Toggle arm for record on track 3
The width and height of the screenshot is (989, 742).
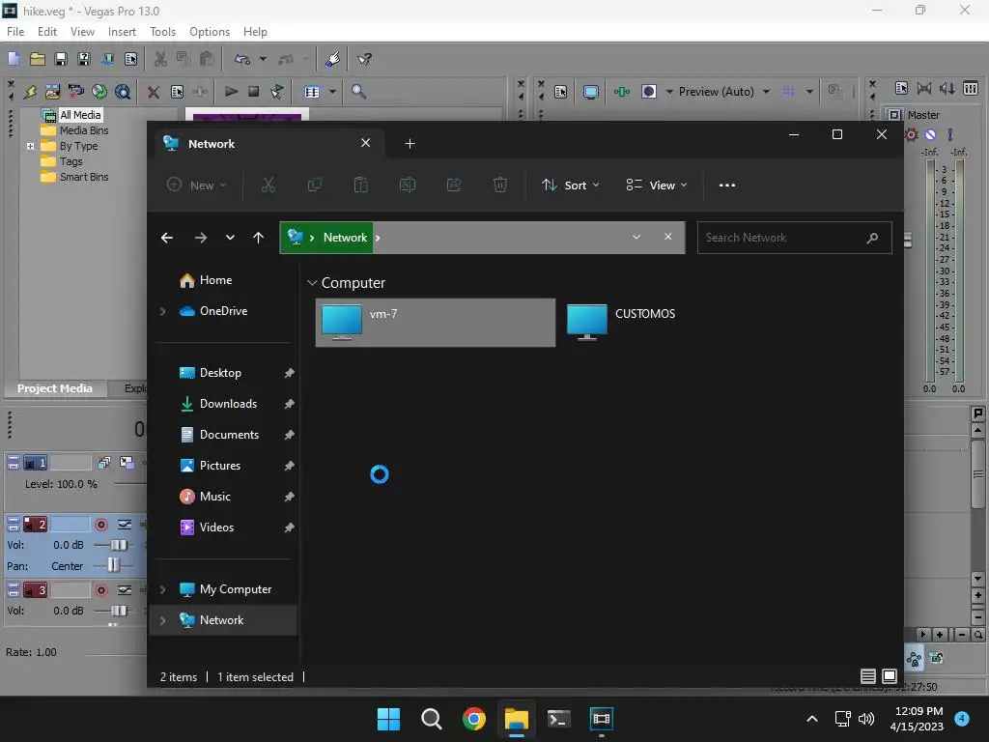[100, 590]
